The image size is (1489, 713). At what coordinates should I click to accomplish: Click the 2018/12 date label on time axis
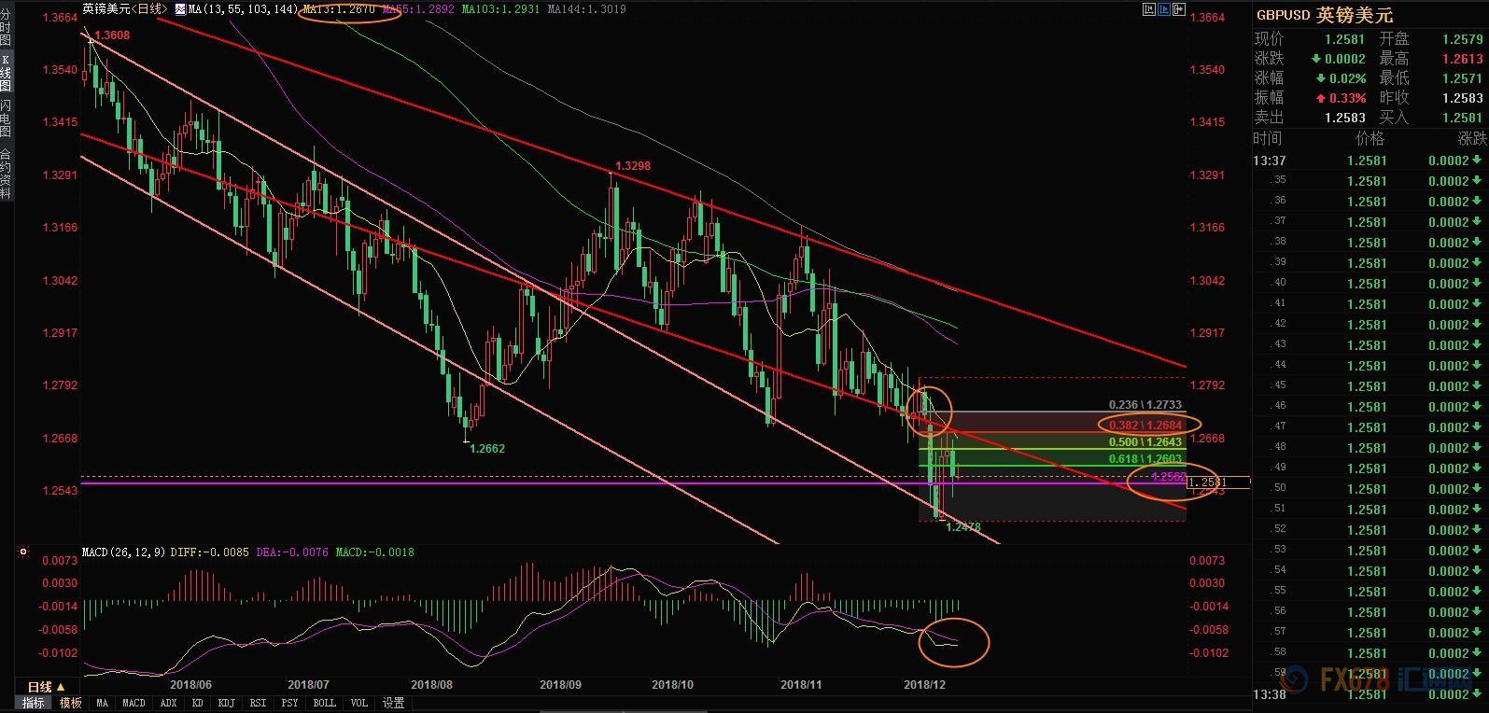(x=926, y=684)
